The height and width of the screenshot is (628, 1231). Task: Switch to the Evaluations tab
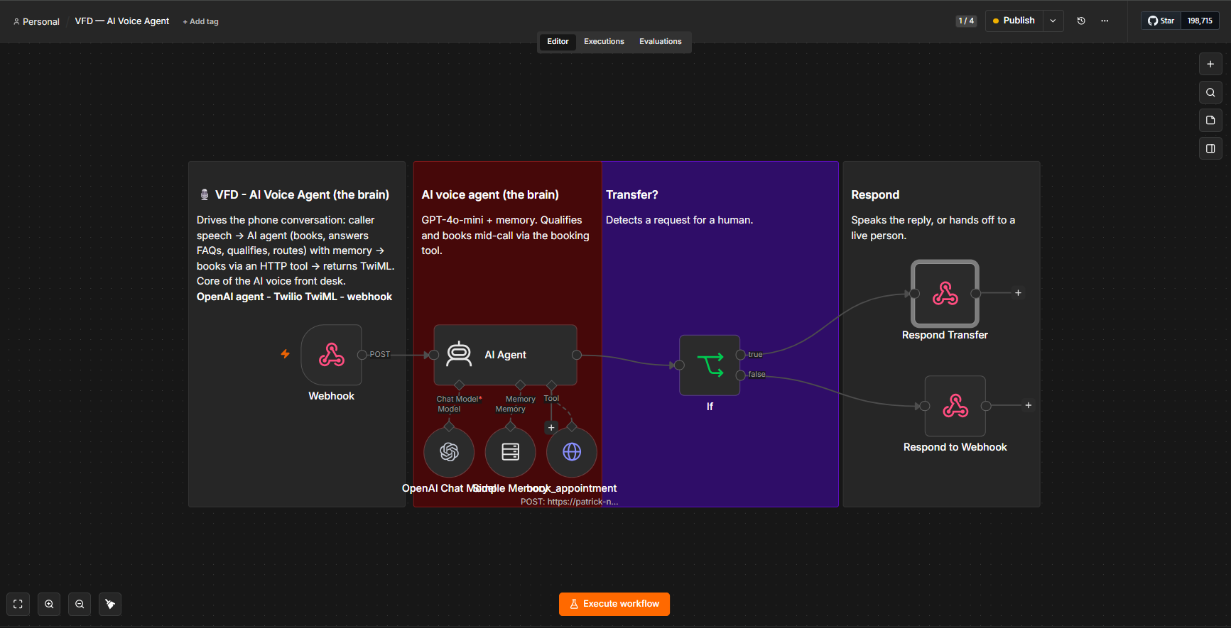point(660,41)
